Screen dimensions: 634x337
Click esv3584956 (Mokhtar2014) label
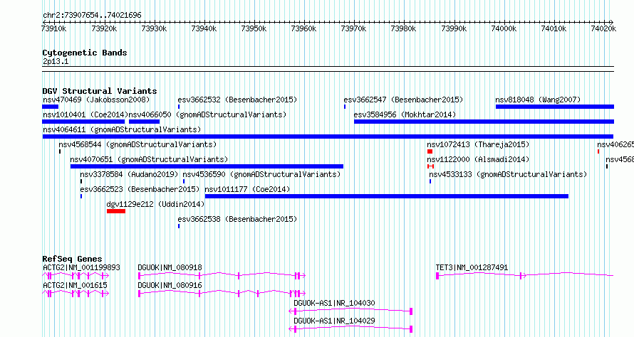[405, 114]
